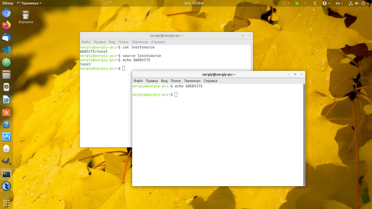Click the front terminal's vertical scrollbar
Image resolution: width=372 pixels, height=209 pixels.
[304, 134]
